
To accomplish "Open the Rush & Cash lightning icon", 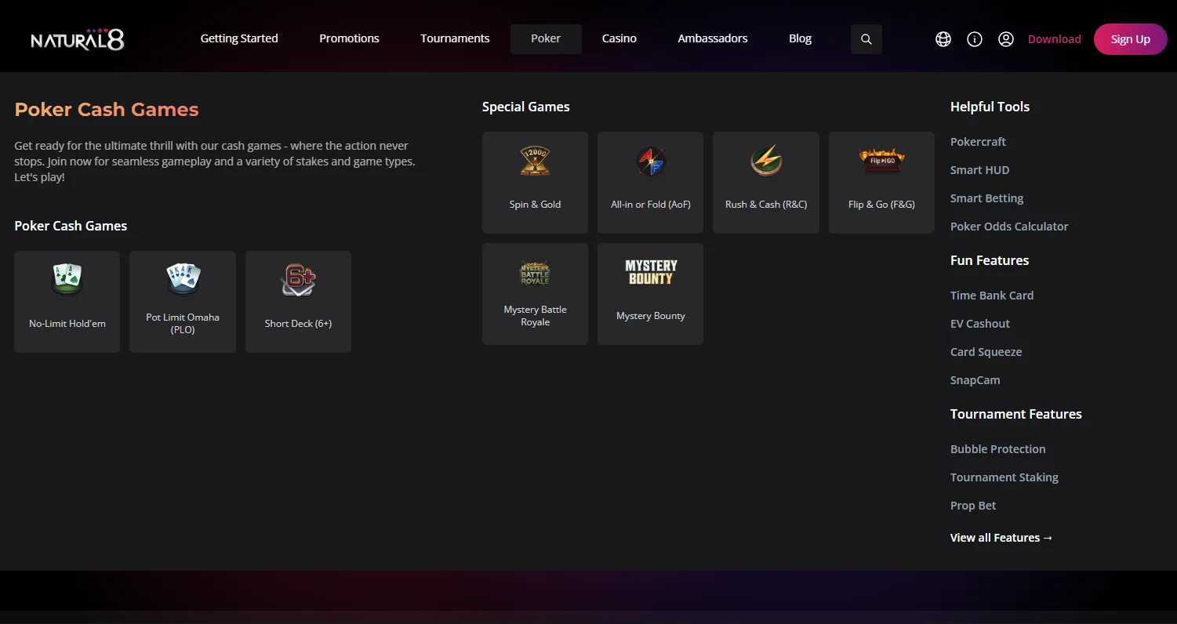I will tap(766, 161).
